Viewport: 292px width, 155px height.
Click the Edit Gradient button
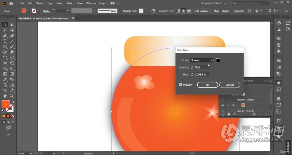click(x=202, y=11)
